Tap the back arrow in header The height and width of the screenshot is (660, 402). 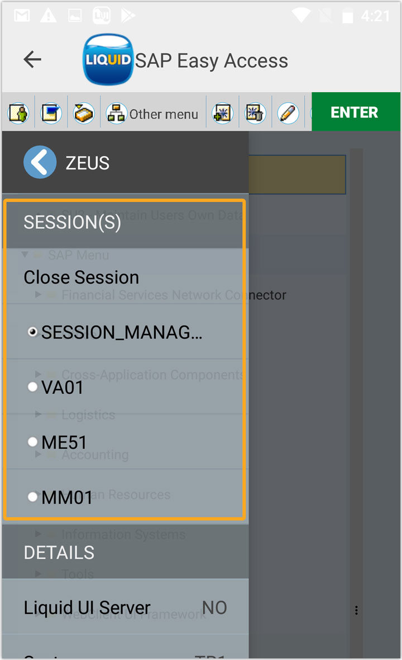(32, 59)
